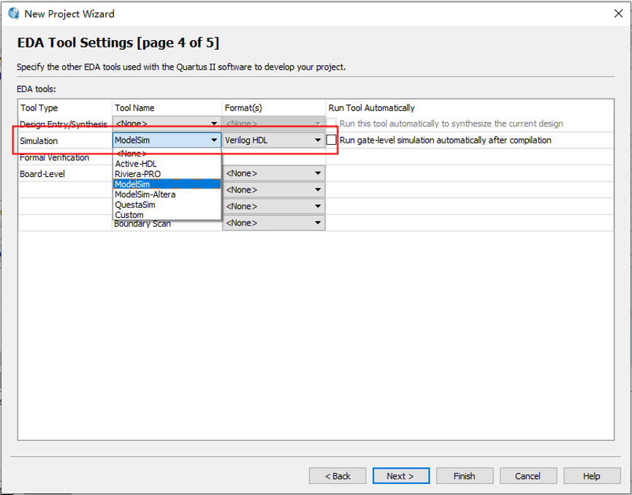This screenshot has width=632, height=495.
Task: Select Active-HDL from the simulation list
Action: [x=136, y=164]
